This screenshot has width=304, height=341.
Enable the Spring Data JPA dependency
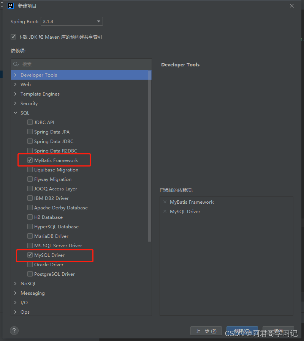coord(30,132)
